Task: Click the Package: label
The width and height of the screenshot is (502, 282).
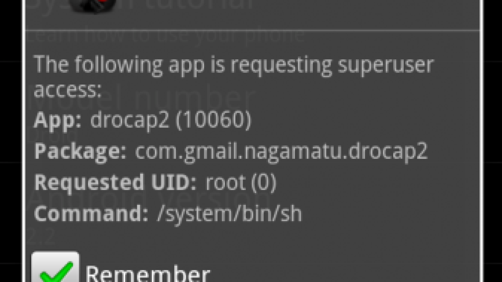Action: coord(80,151)
